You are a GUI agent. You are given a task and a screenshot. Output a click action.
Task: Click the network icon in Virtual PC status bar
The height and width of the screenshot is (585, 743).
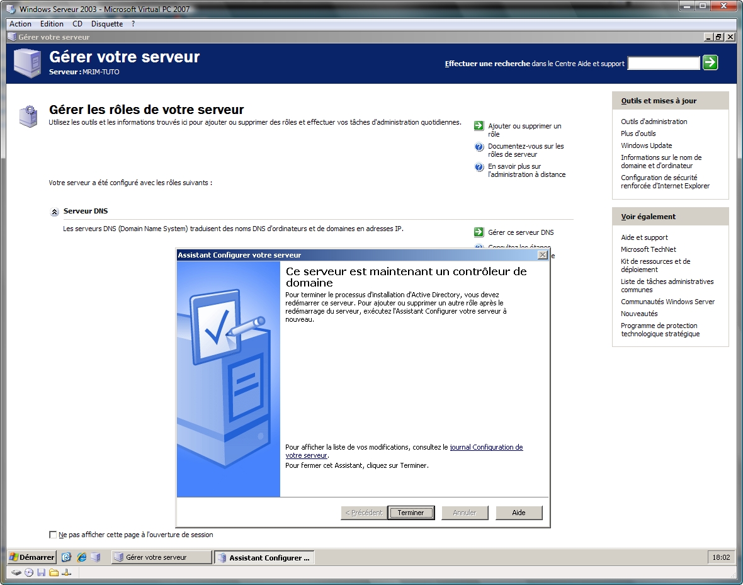[66, 572]
